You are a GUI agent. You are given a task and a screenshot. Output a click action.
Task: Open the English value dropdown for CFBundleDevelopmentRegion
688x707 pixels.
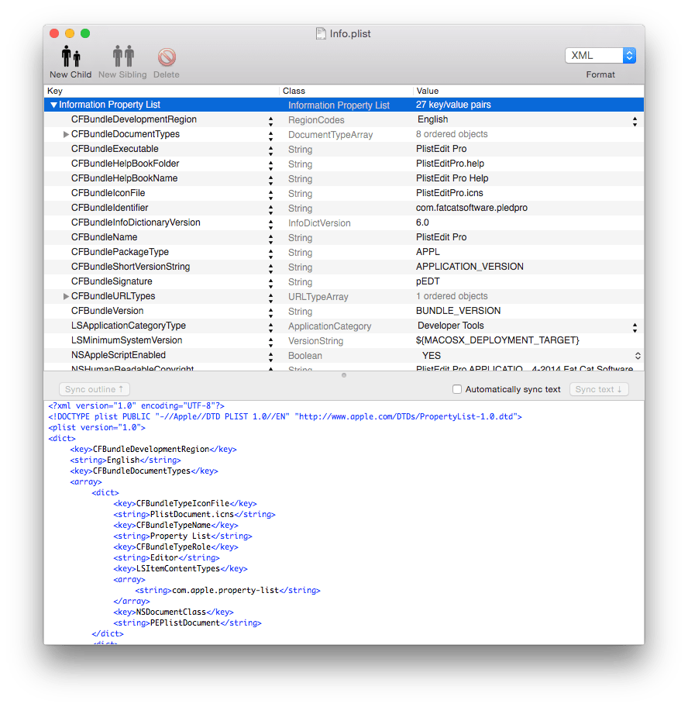click(634, 119)
